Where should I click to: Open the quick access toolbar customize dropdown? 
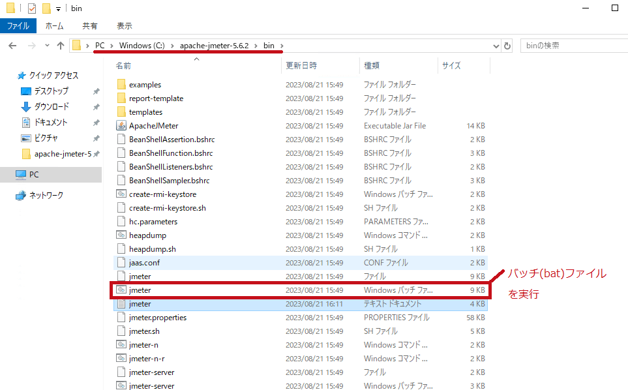click(x=59, y=9)
